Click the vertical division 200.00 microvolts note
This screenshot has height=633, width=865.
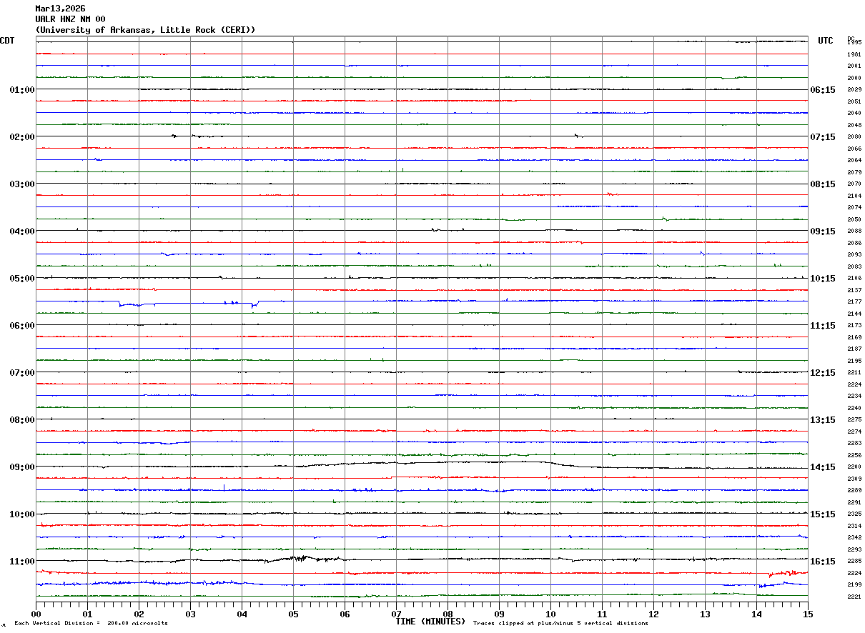(x=91, y=624)
